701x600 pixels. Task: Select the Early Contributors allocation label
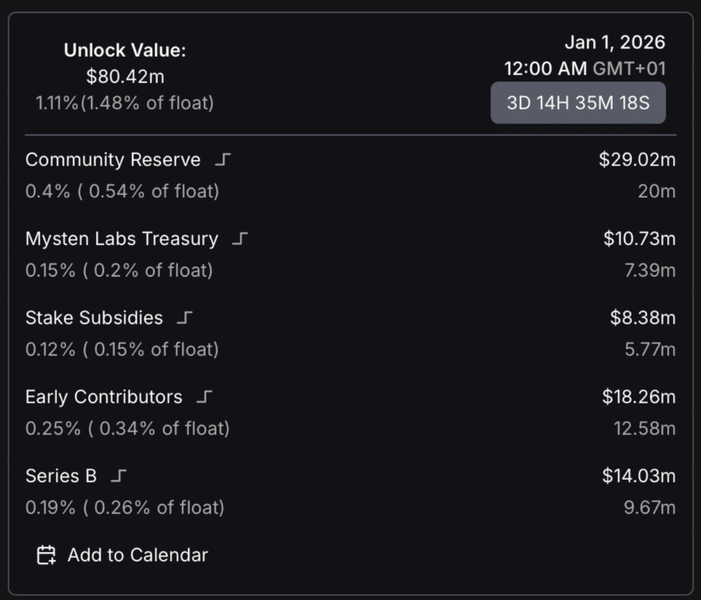[x=103, y=397]
